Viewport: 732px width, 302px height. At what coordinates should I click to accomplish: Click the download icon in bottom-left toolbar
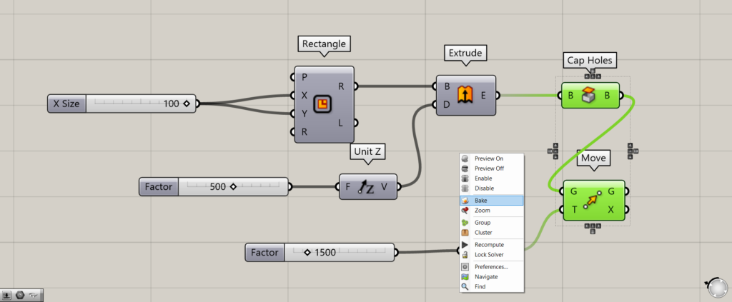click(x=7, y=294)
